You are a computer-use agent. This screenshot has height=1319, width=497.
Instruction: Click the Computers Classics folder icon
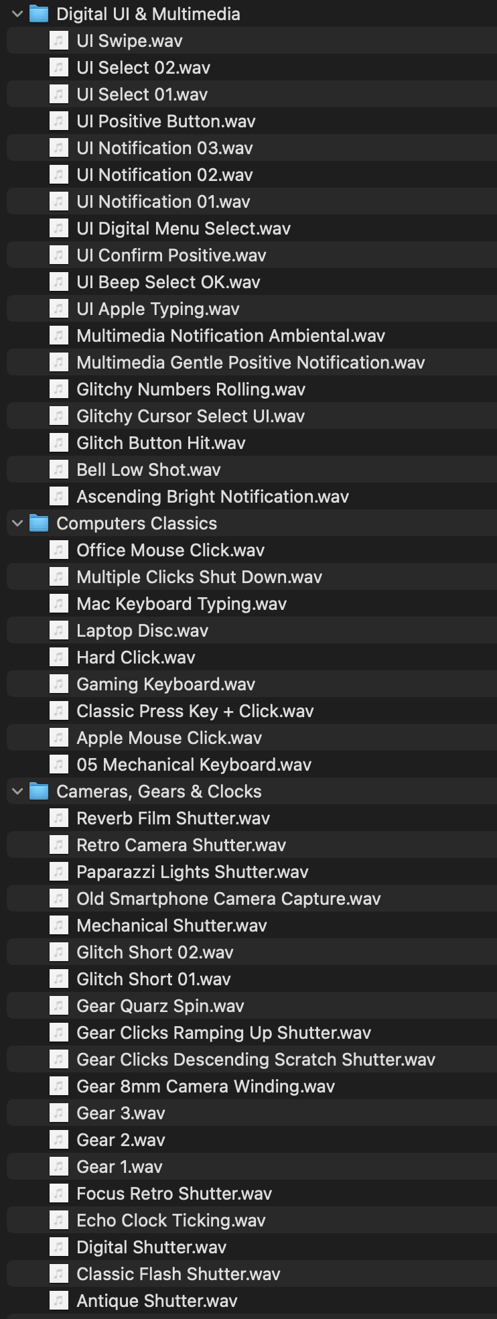coord(39,523)
